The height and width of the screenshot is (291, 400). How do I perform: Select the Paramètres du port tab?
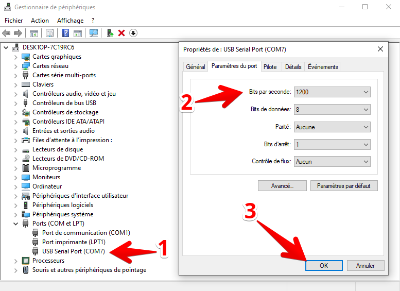click(x=234, y=66)
